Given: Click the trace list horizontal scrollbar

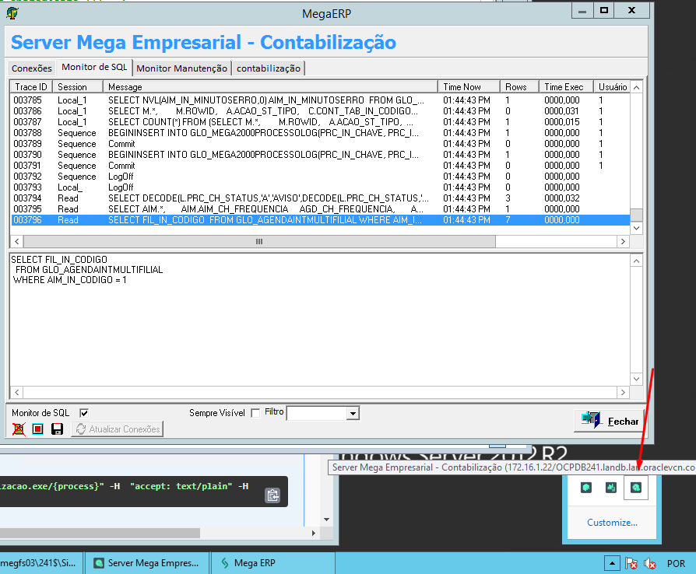Looking at the screenshot, I should [x=319, y=242].
